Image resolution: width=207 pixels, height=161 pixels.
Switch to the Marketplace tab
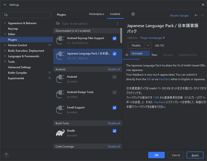[97, 14]
